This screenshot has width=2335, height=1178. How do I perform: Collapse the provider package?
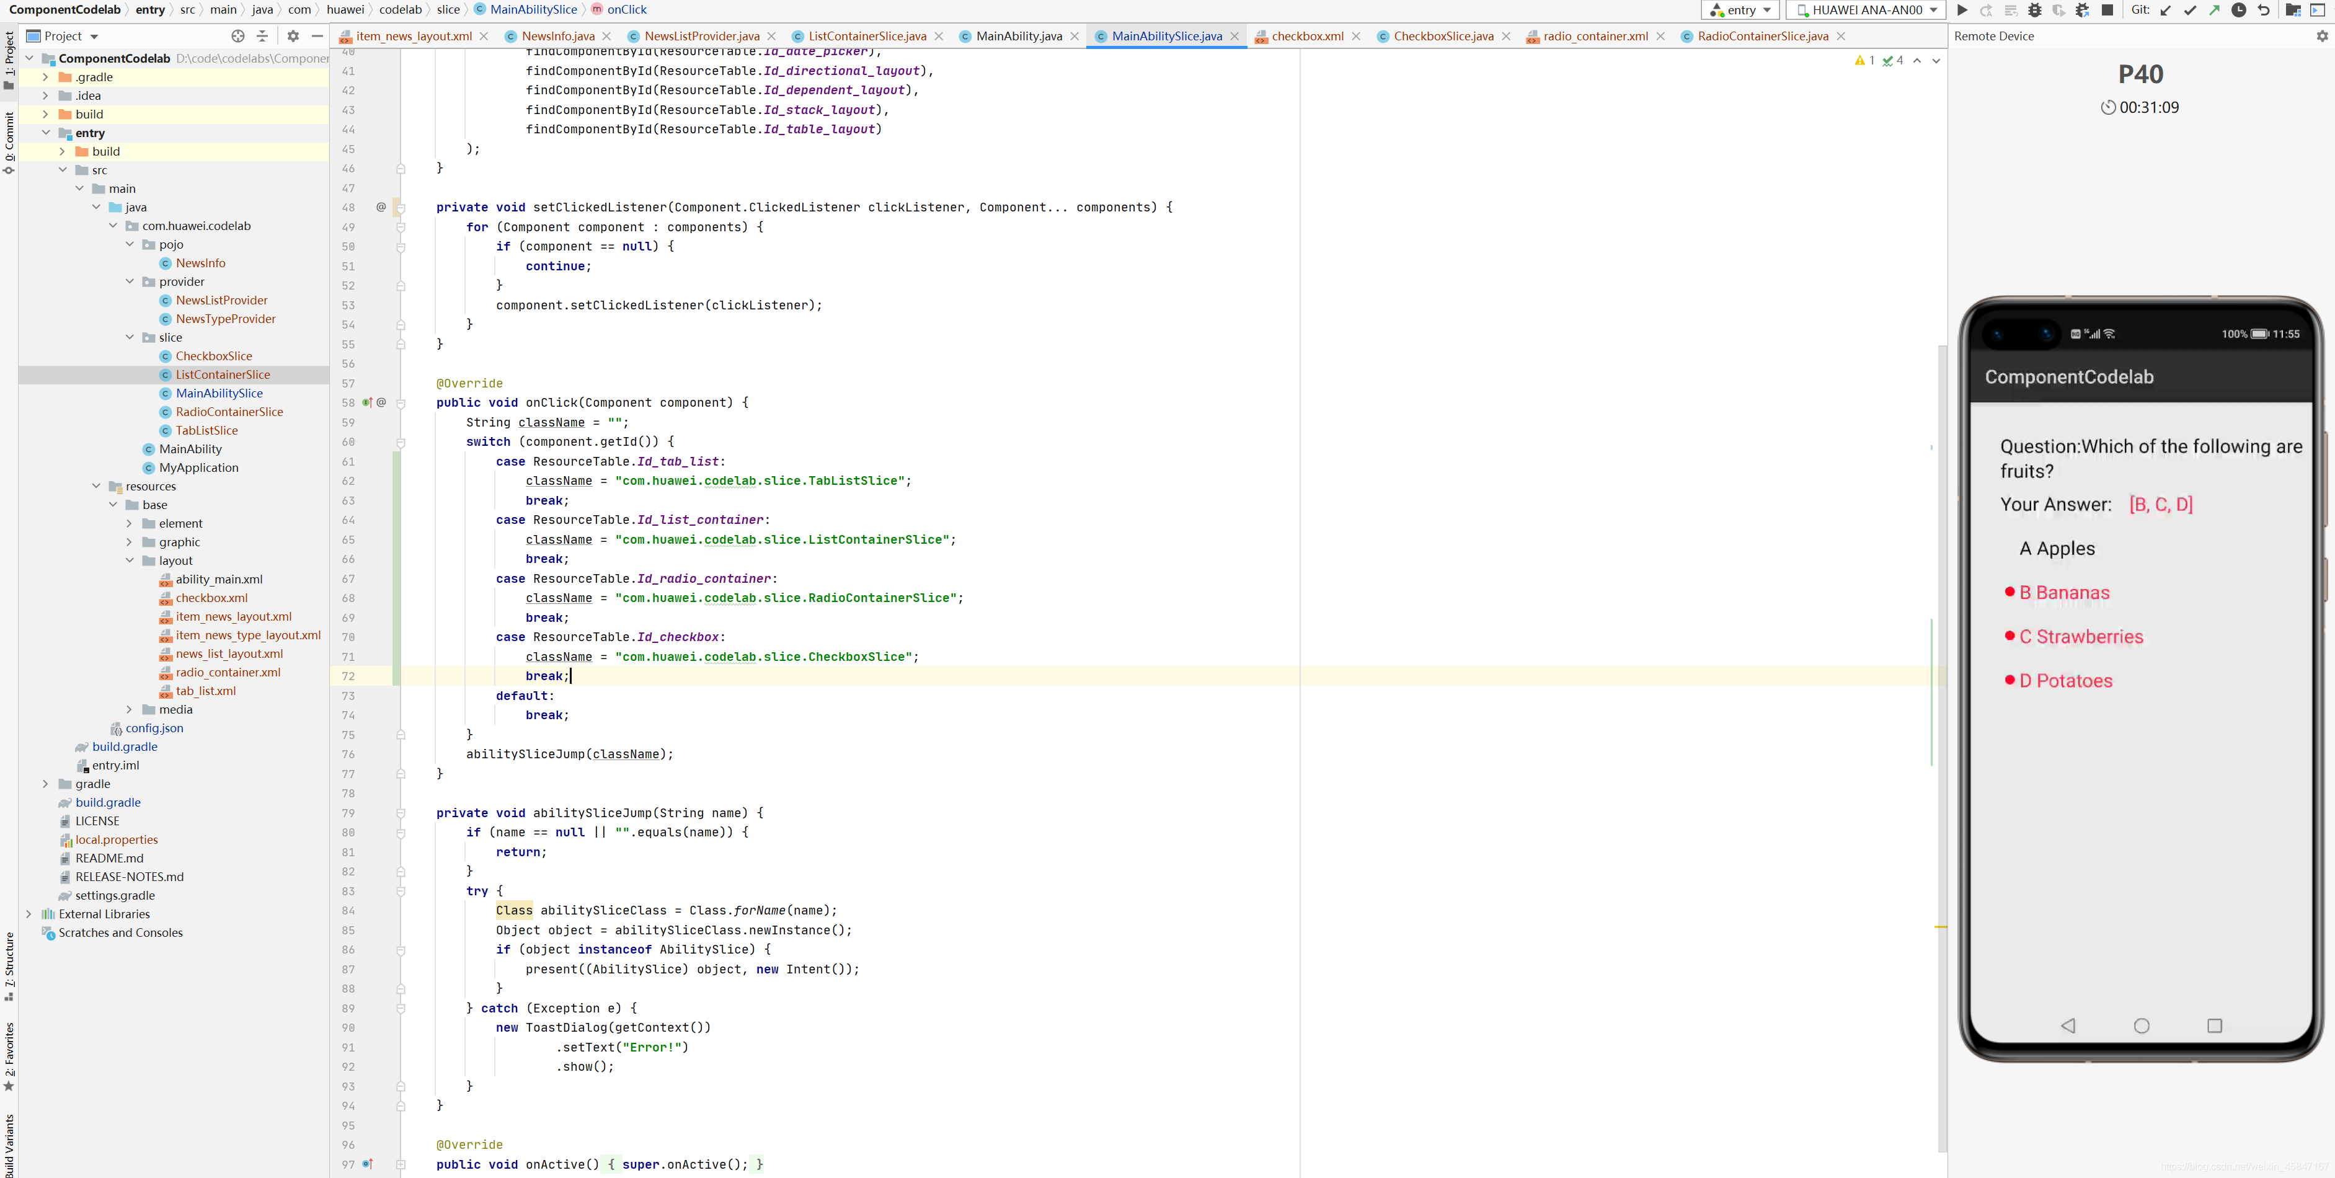coord(130,282)
